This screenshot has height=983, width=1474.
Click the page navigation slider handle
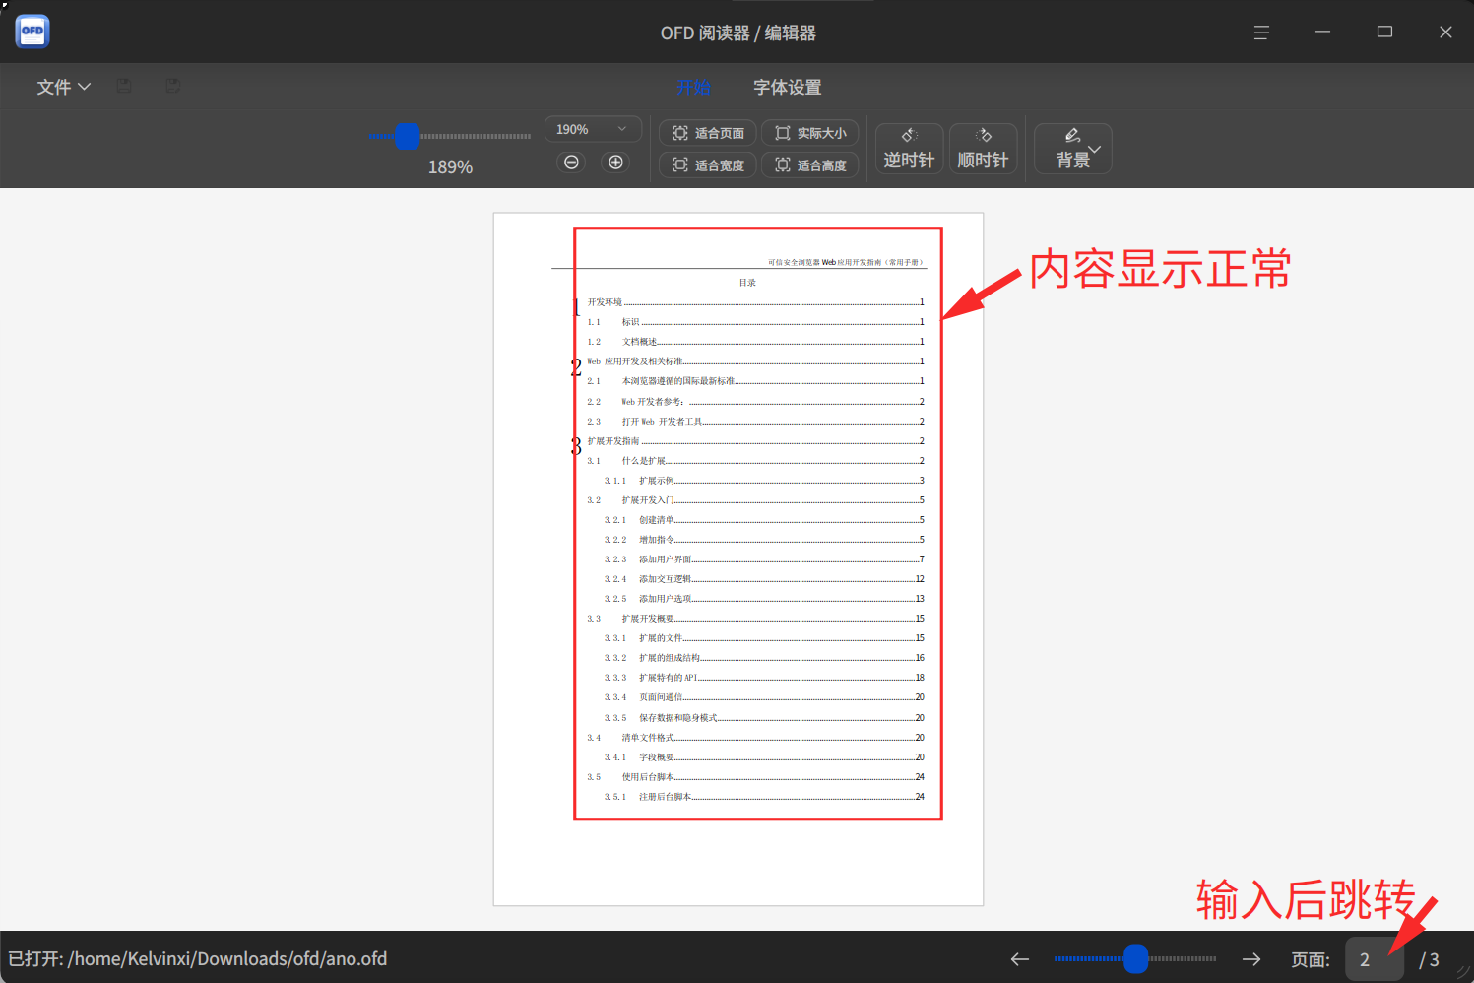(x=1135, y=958)
